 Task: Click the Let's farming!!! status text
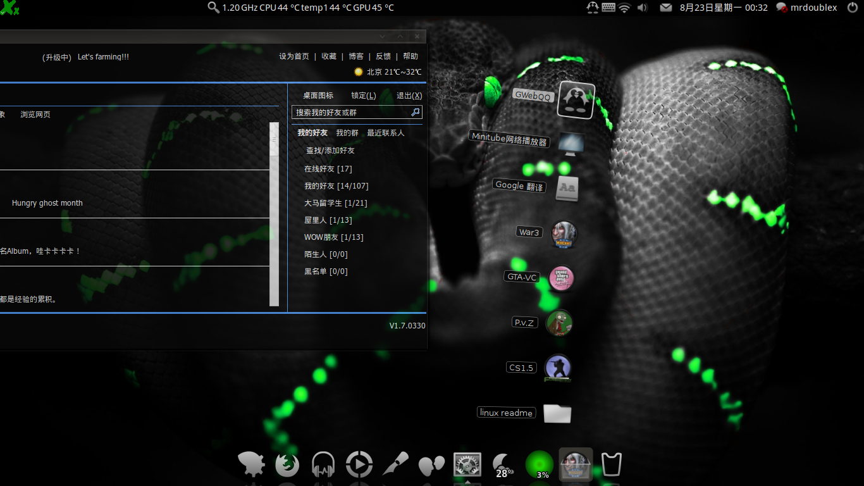pos(103,57)
